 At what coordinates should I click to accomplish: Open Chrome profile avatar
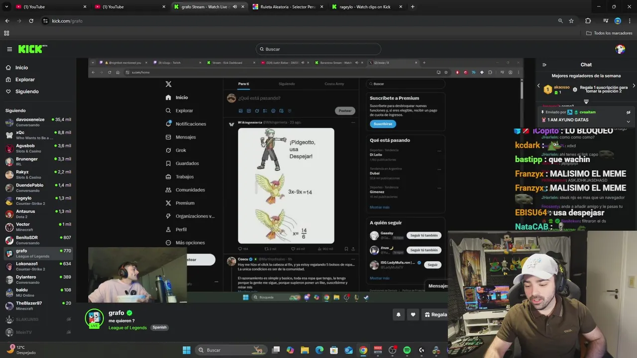(618, 21)
